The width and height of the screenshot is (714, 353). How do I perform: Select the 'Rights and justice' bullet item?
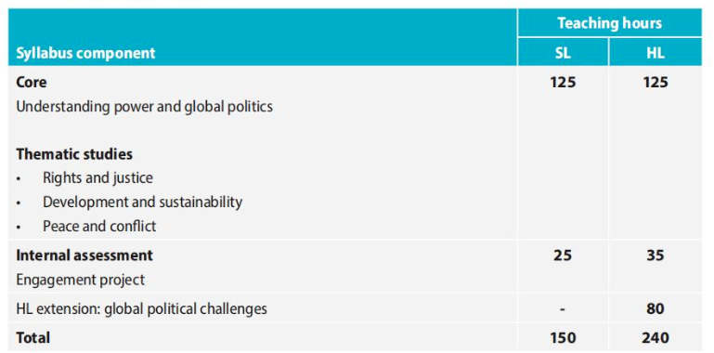97,177
